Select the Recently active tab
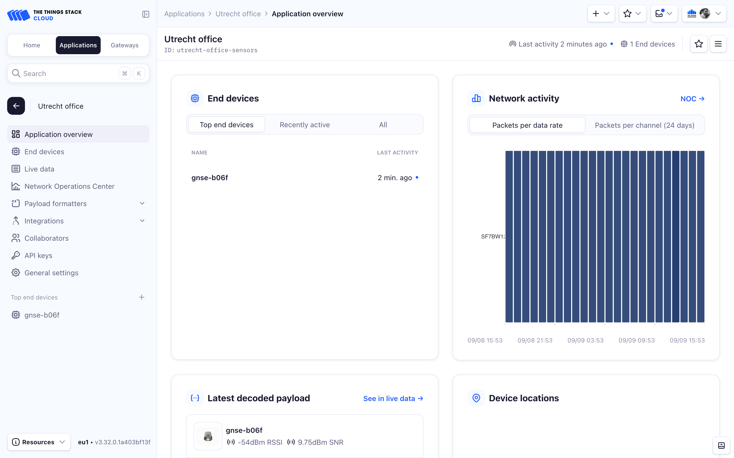734x458 pixels. point(304,124)
